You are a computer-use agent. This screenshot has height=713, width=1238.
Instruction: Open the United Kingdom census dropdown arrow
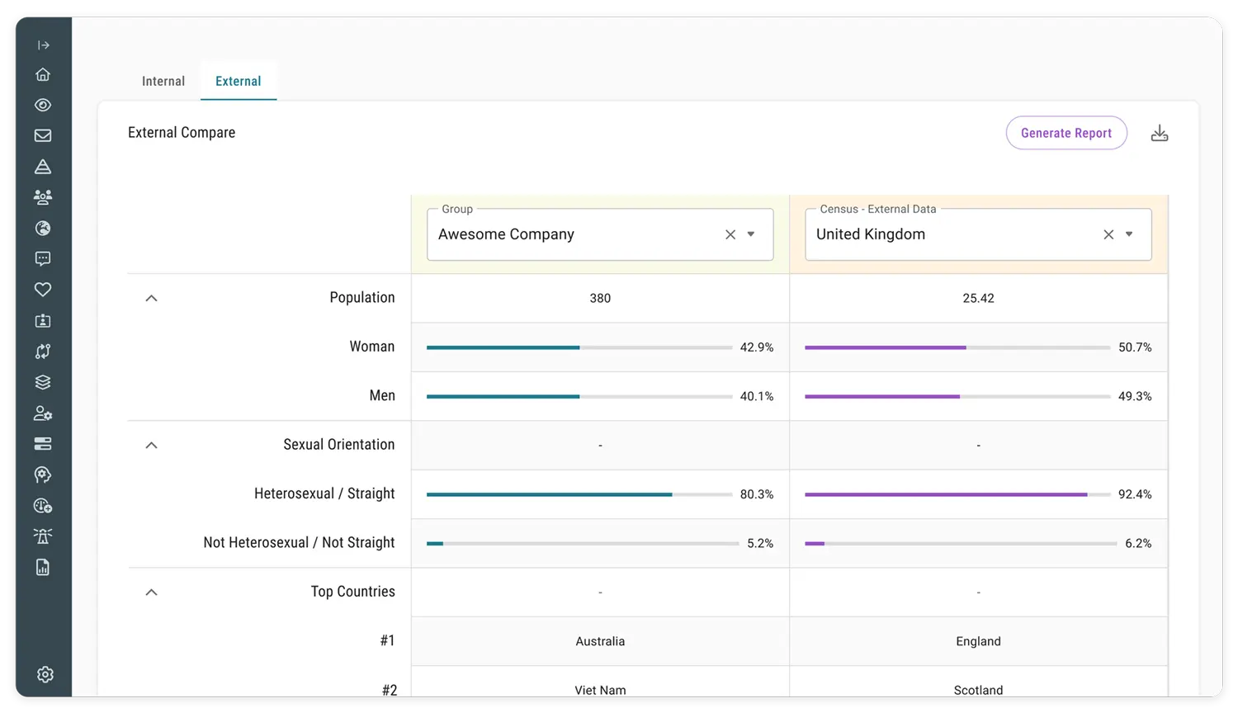click(x=1129, y=234)
